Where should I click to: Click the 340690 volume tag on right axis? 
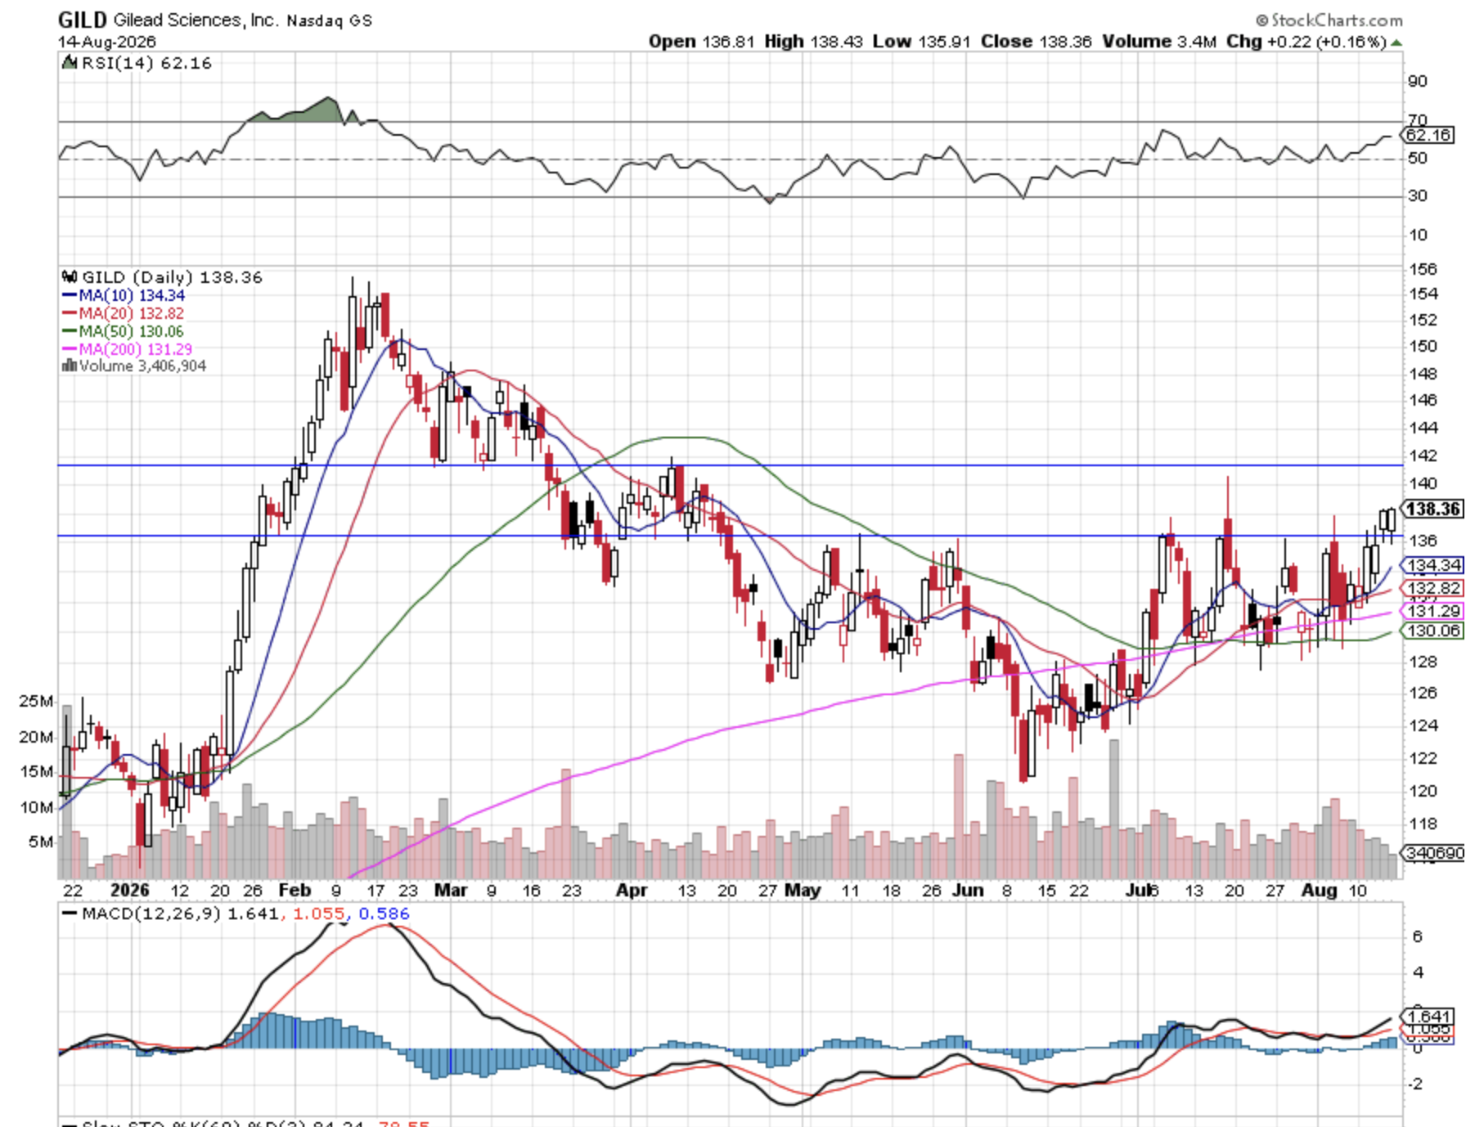click(x=1434, y=853)
